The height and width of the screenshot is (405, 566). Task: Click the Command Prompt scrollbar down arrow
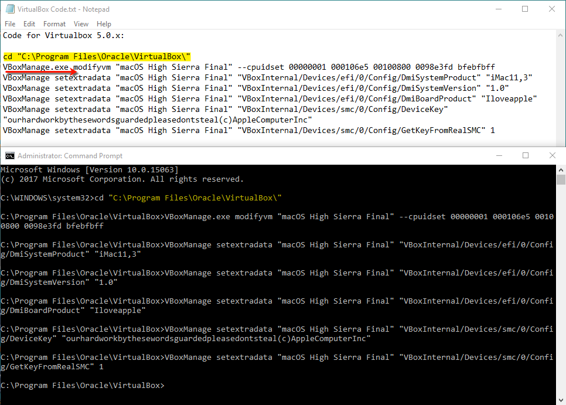[561, 400]
